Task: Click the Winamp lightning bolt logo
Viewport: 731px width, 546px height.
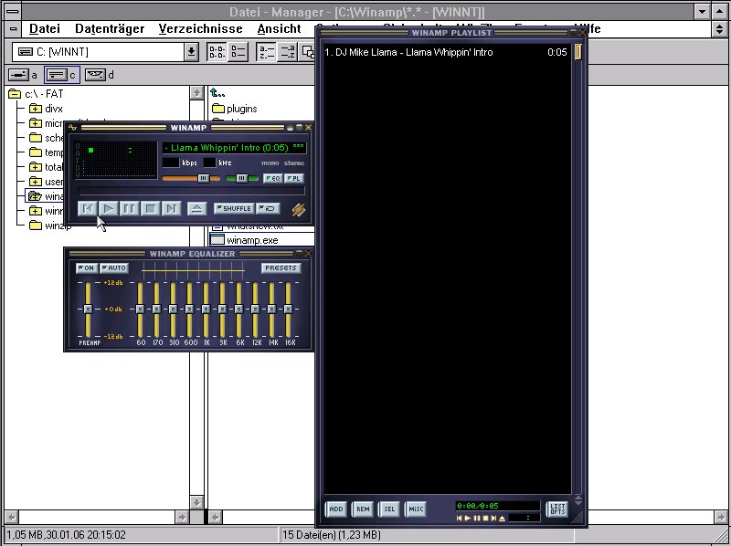Action: click(297, 209)
